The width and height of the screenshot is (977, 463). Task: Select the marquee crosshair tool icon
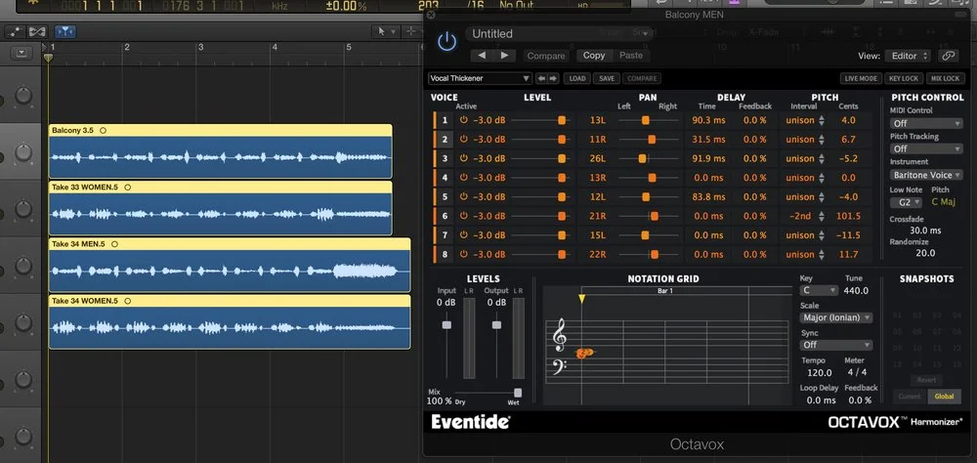pyautogui.click(x=412, y=30)
